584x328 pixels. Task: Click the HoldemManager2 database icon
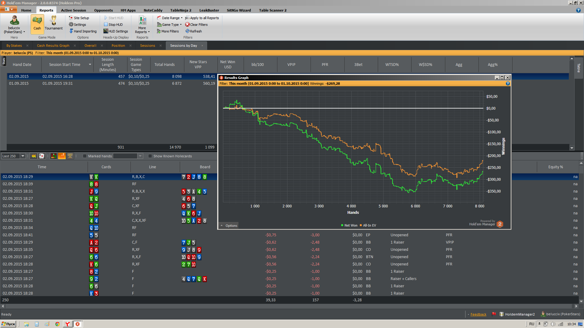(x=502, y=314)
